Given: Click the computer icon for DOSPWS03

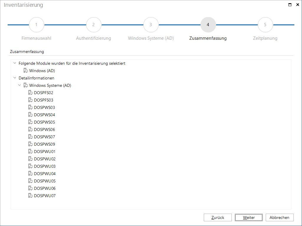Looking at the screenshot, I should point(30,107).
